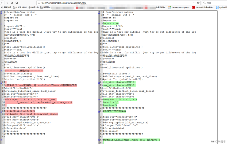The height and width of the screenshot is (144, 227).
Task: Click the browser Back arrow button
Action: pyautogui.click(x=2, y=3)
